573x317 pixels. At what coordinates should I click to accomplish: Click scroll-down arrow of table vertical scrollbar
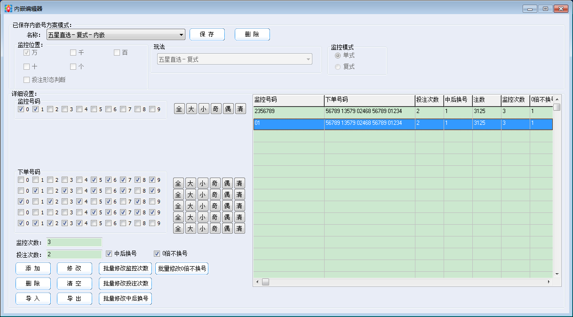click(557, 274)
